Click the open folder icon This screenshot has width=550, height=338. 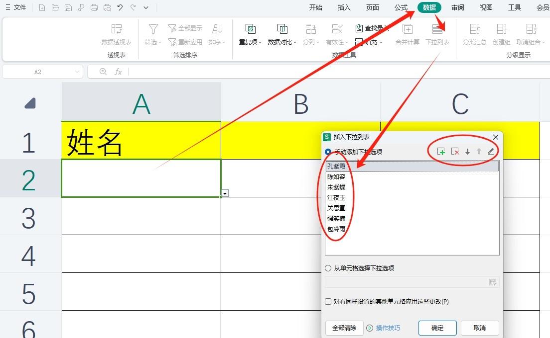pyautogui.click(x=55, y=7)
